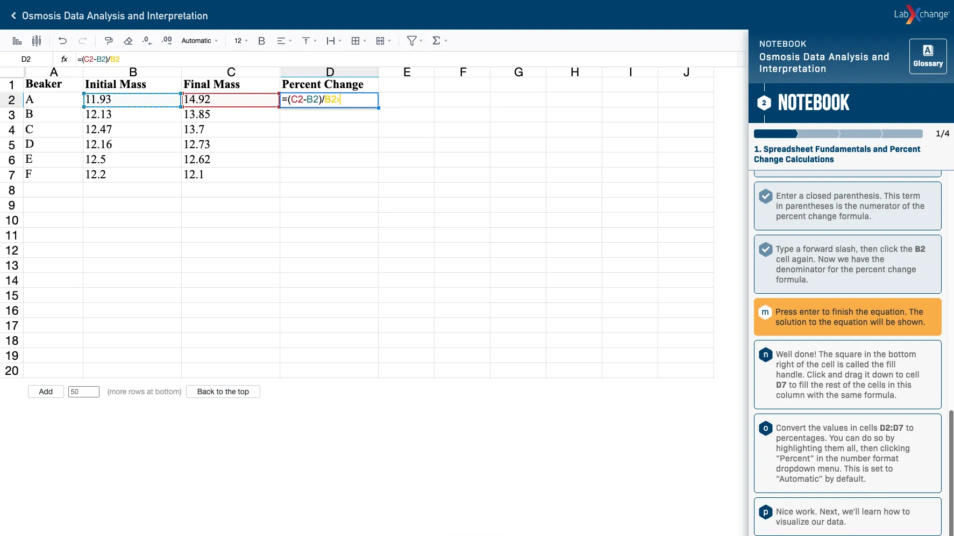The width and height of the screenshot is (954, 536).
Task: Click the step o convert percentages instruction
Action: click(848, 453)
